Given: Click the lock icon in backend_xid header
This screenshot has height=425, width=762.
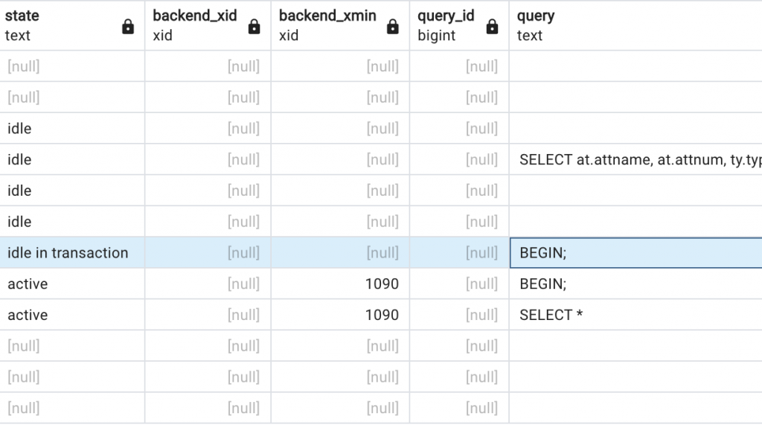Looking at the screenshot, I should pos(254,26).
